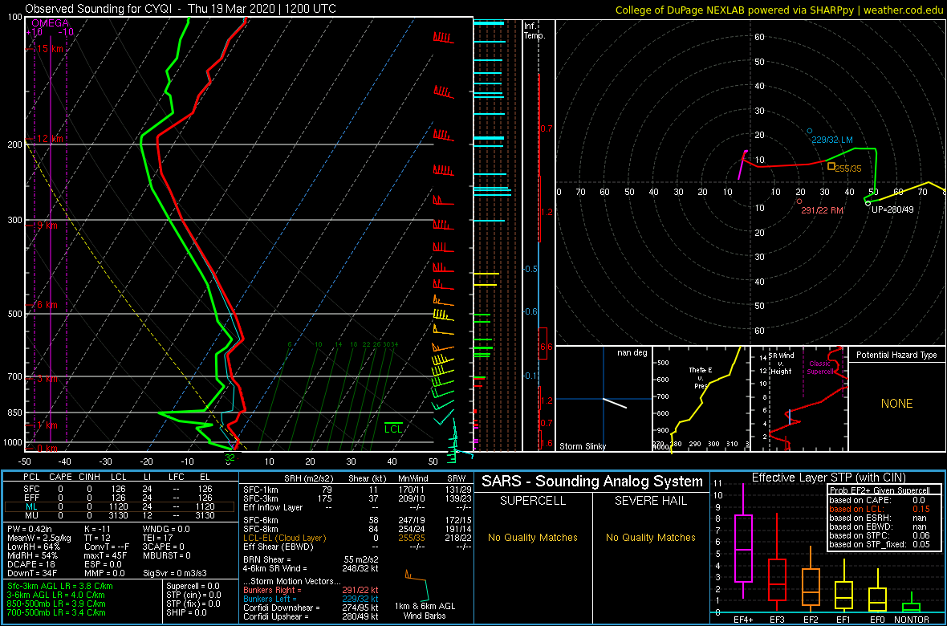Click the Effective Layer STP (with CIN) title
947x626 pixels.
coord(828,478)
